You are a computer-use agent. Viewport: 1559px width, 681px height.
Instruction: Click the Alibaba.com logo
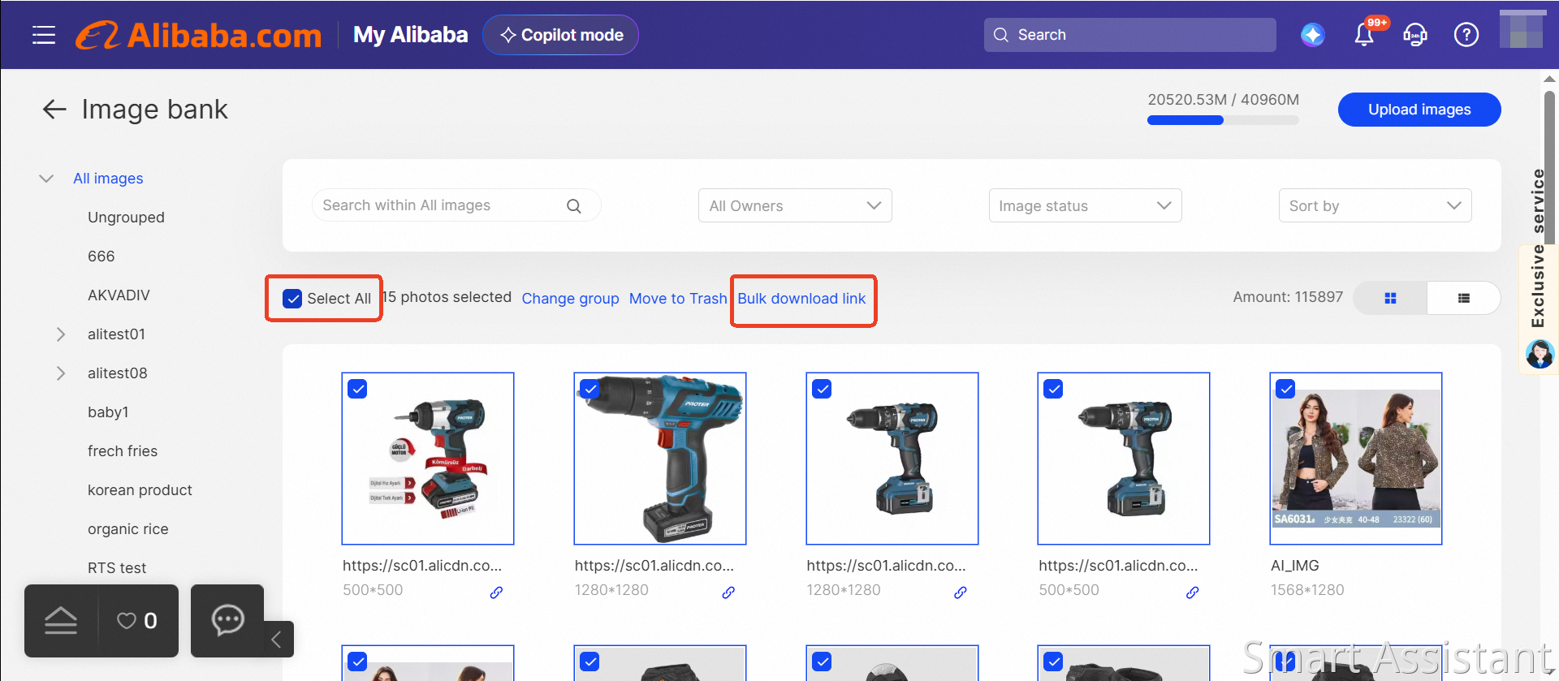[199, 35]
